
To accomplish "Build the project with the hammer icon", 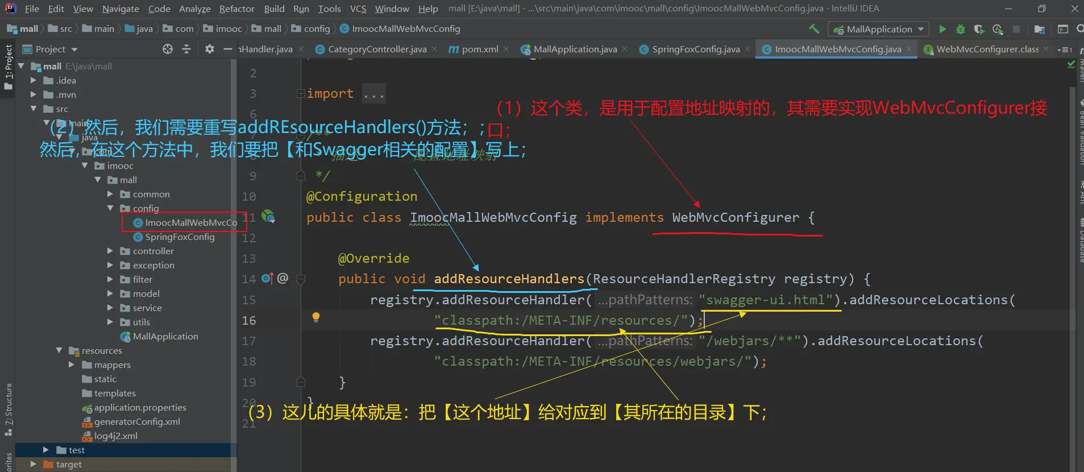I will pyautogui.click(x=814, y=29).
